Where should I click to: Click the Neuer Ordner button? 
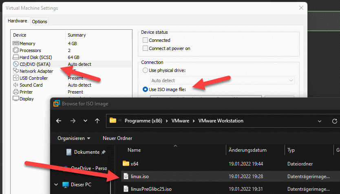pyautogui.click(x=117, y=138)
